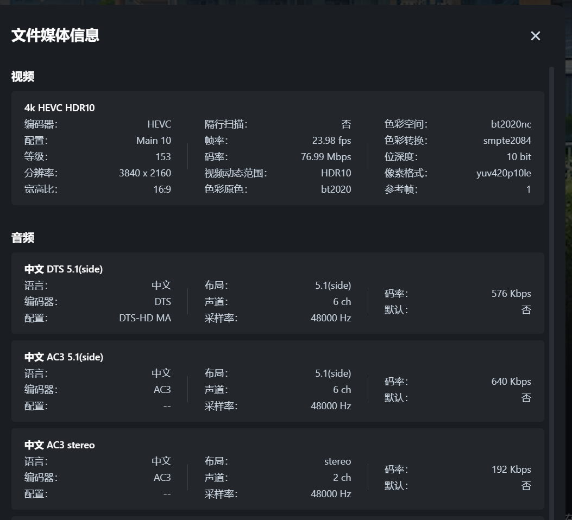Click the 192 Kbps bitrate value
The height and width of the screenshot is (520, 572).
[x=511, y=470]
